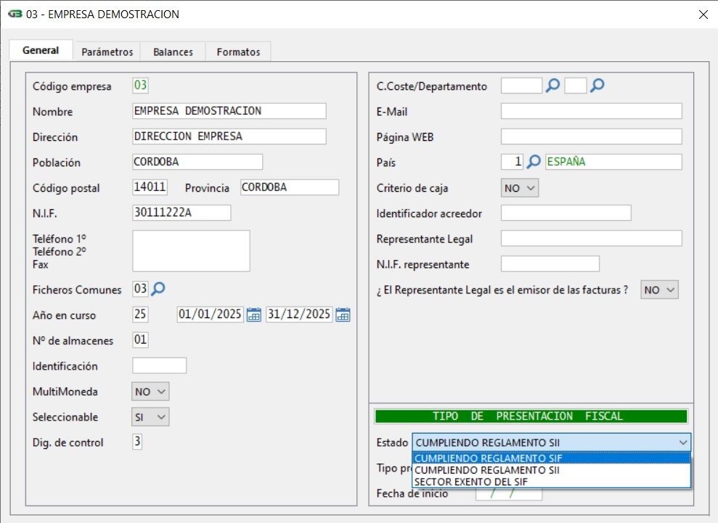Close the Empresa Demostracion window

(x=703, y=15)
